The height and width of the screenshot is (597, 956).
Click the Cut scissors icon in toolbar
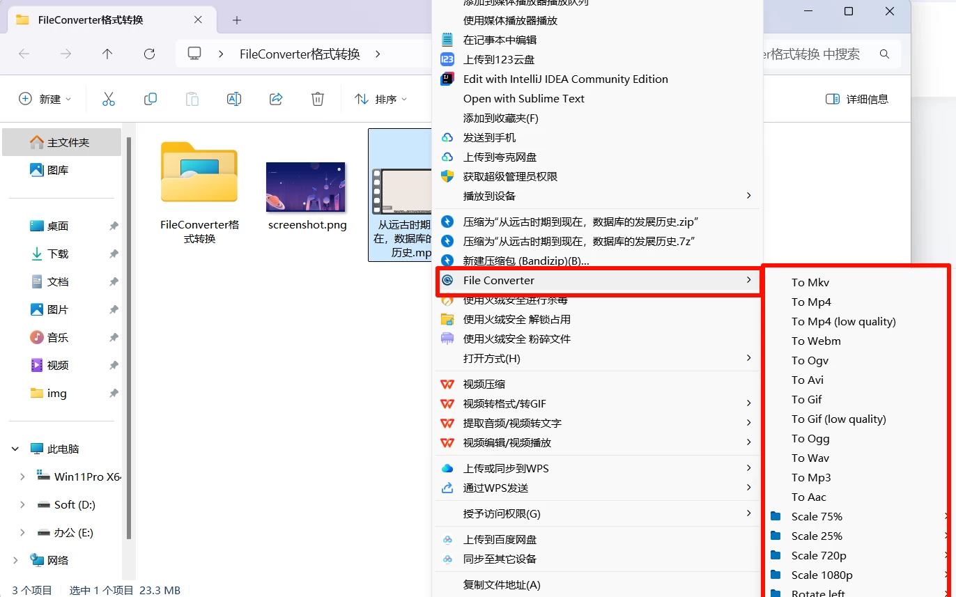coord(109,99)
